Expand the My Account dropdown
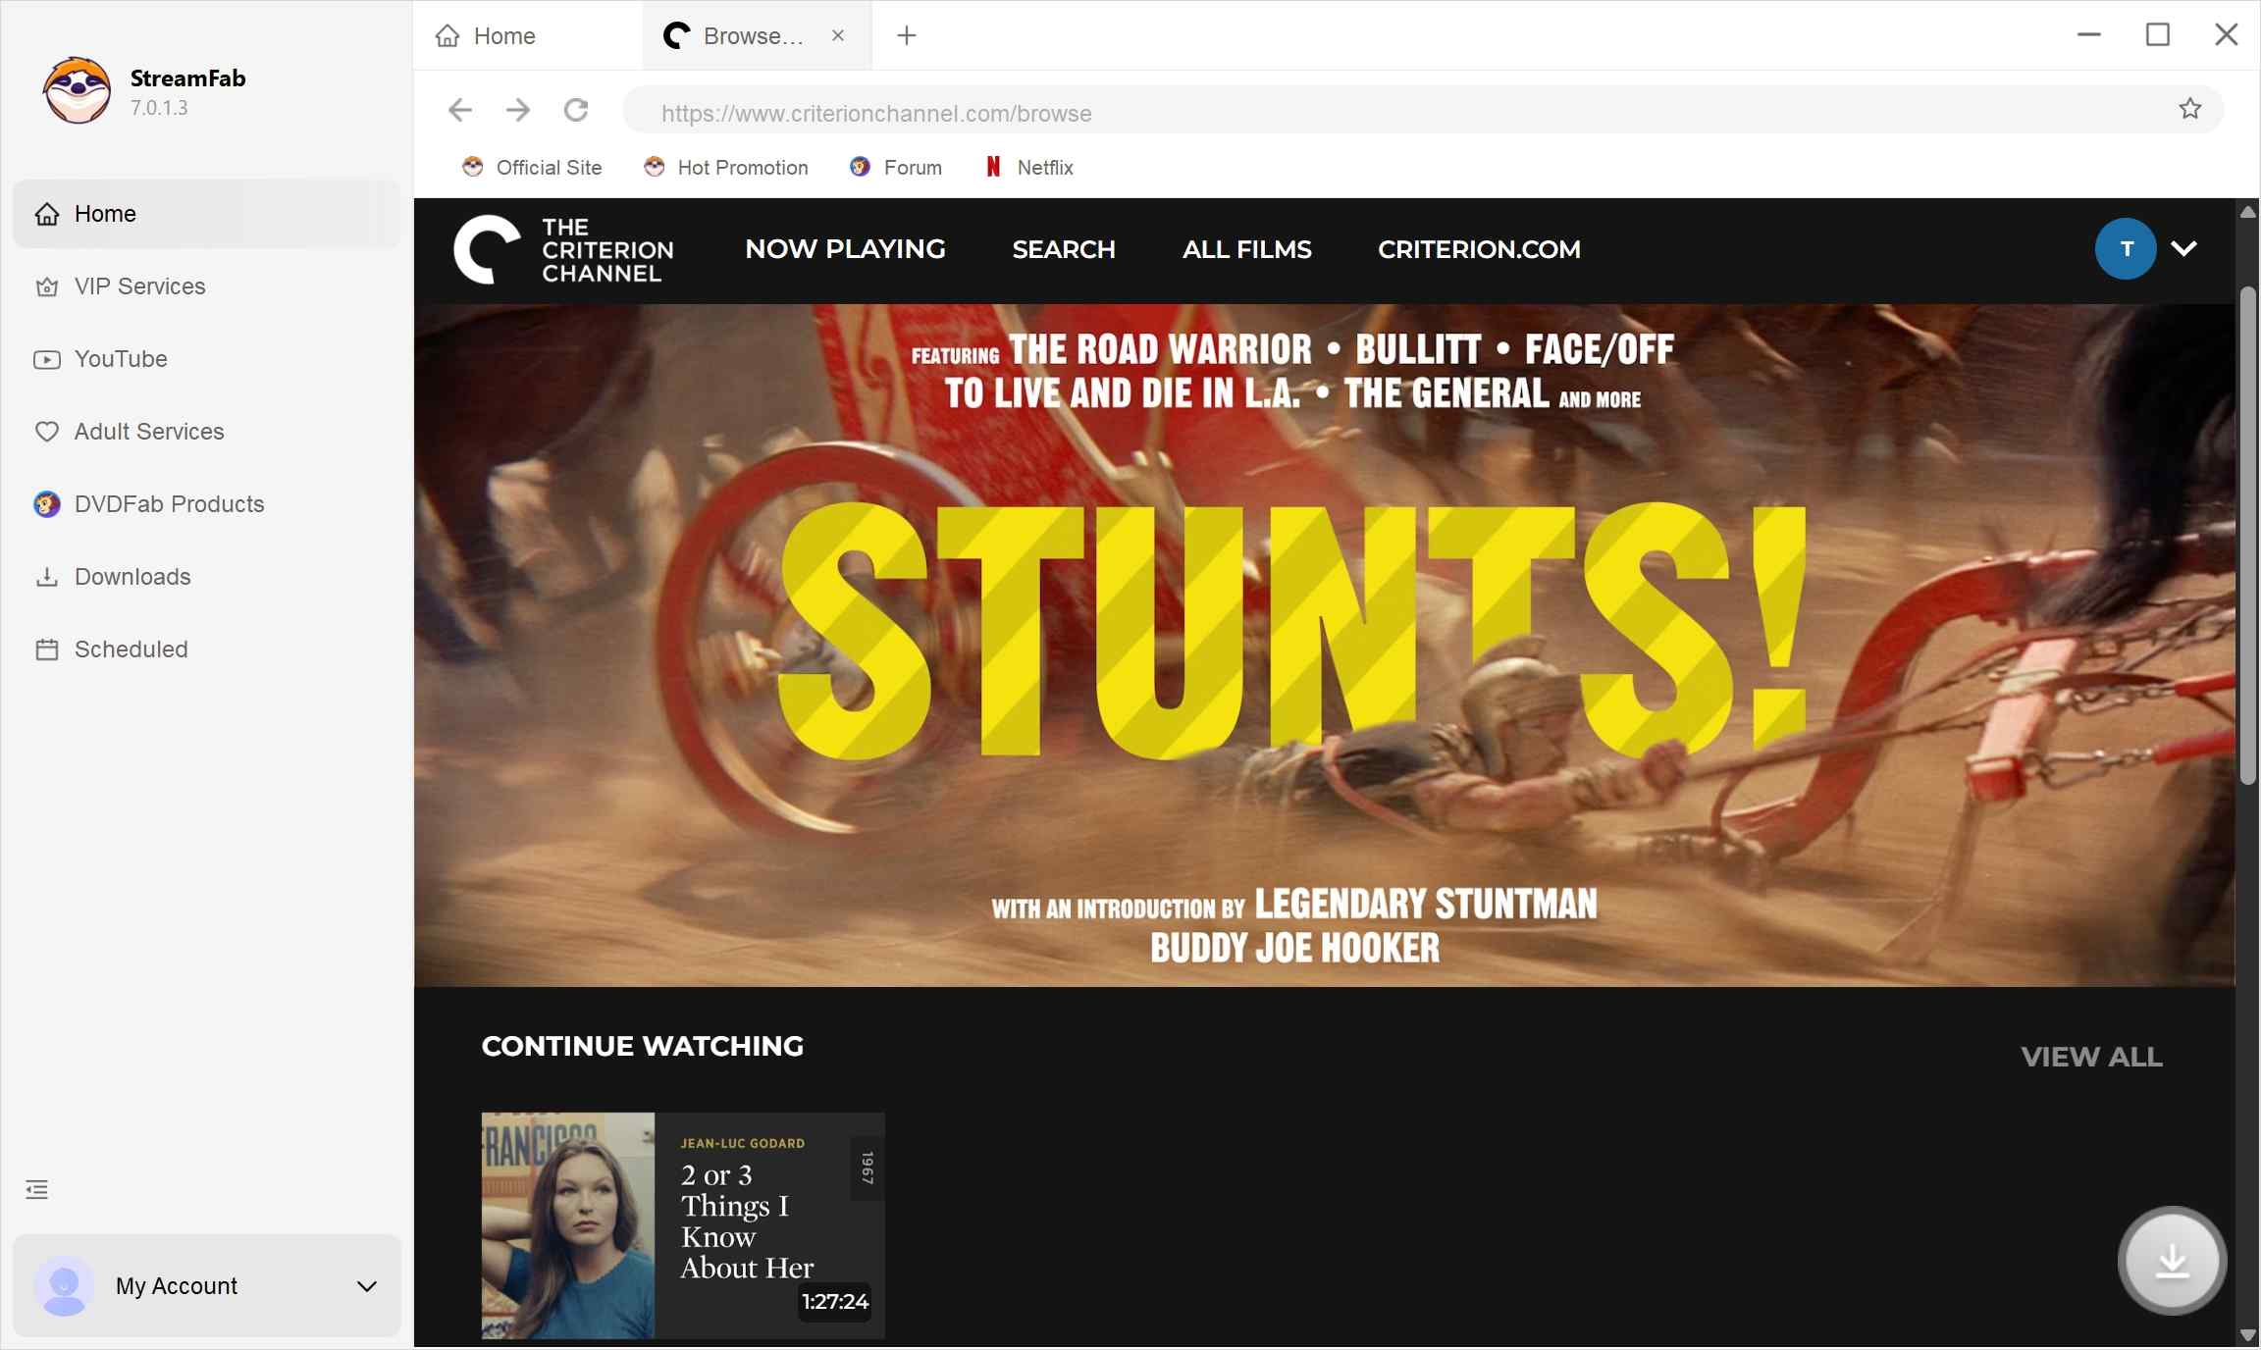 [x=366, y=1286]
